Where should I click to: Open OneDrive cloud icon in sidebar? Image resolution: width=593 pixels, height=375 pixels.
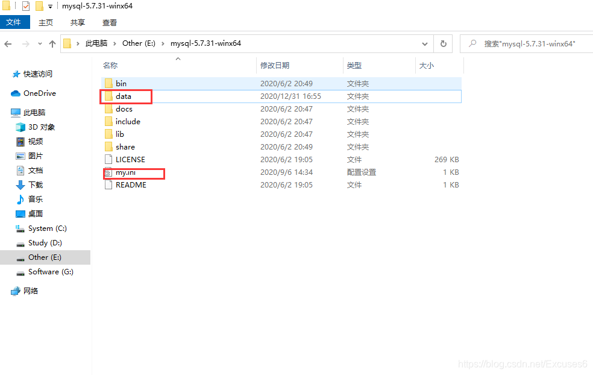16,93
